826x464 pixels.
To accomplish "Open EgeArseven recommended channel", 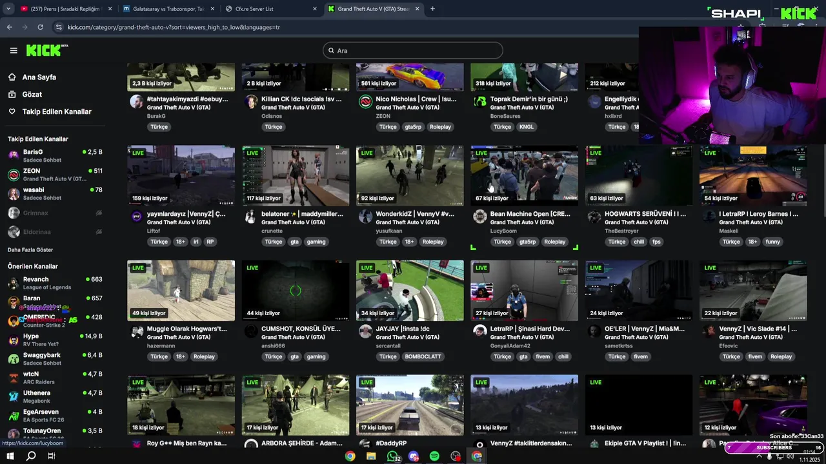I will point(55,415).
